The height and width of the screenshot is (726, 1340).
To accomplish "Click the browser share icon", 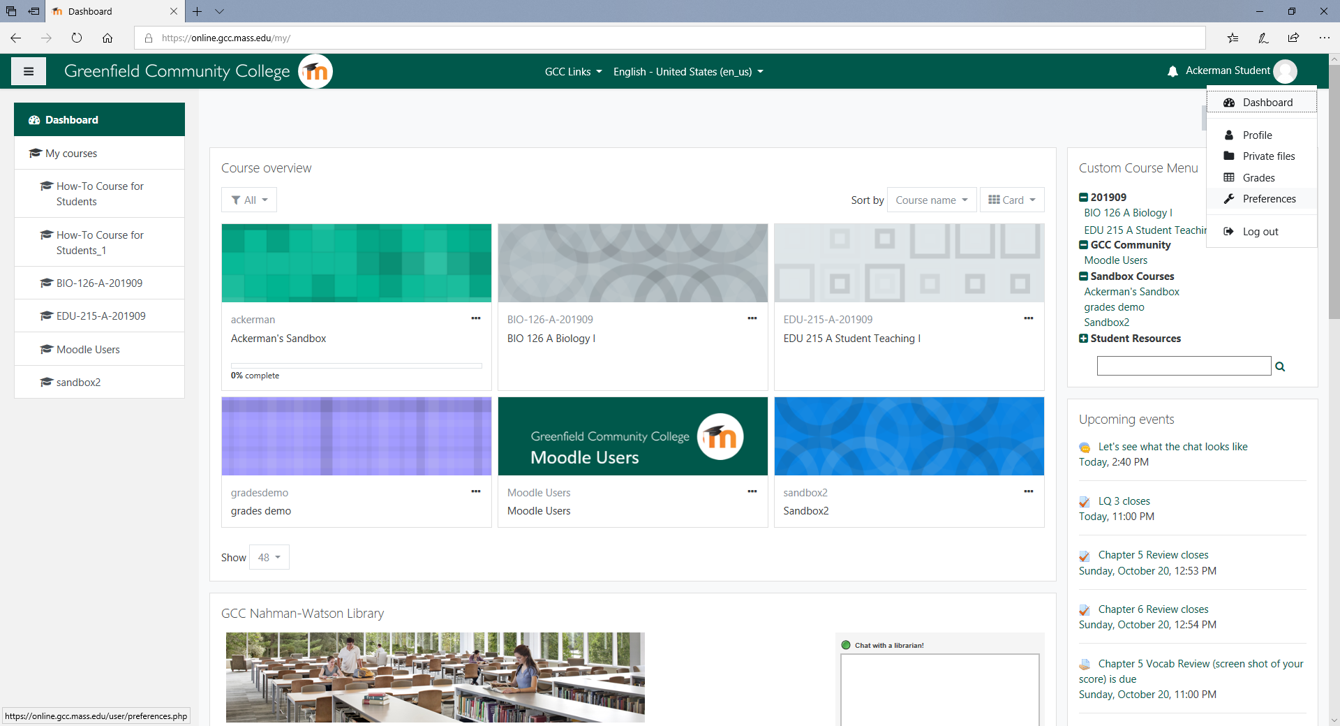I will pyautogui.click(x=1294, y=38).
